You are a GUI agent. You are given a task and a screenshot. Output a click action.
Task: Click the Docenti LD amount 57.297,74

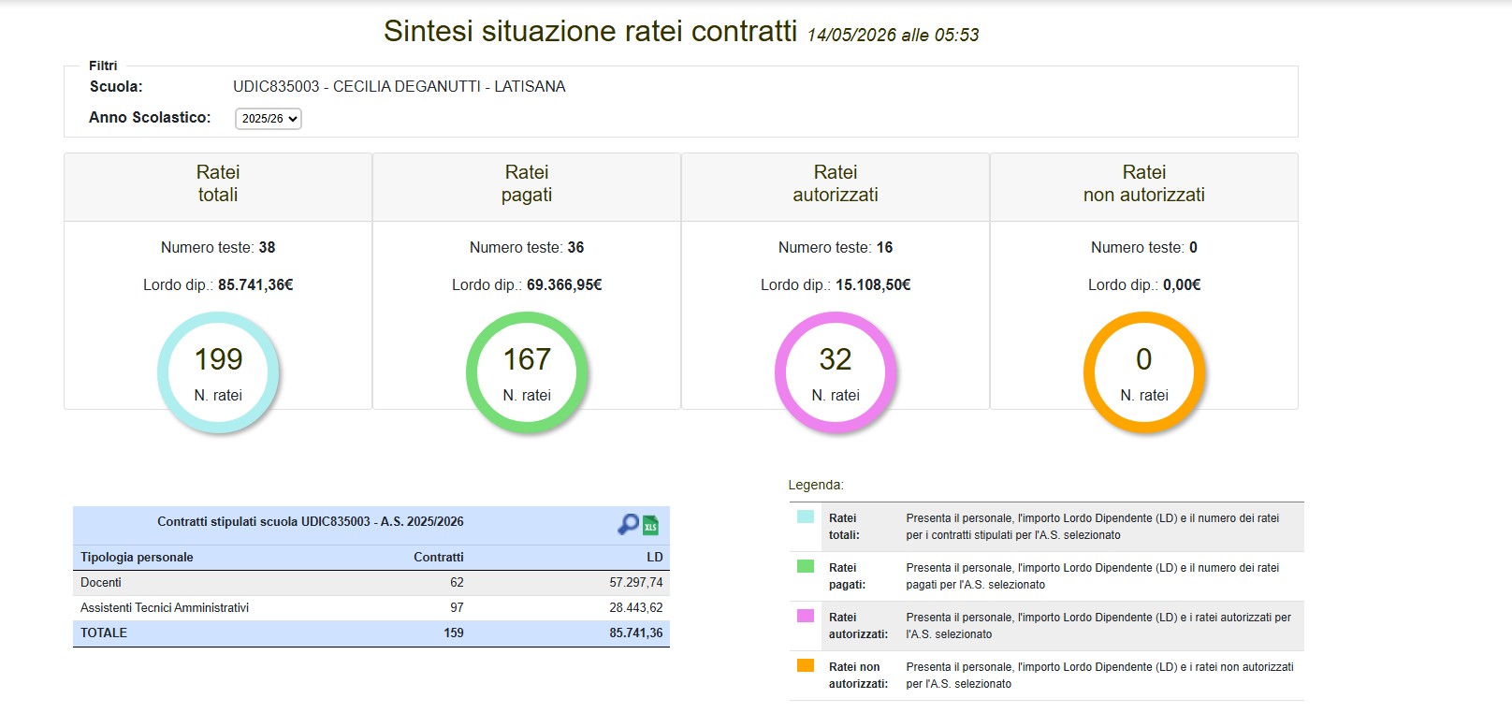(x=636, y=582)
